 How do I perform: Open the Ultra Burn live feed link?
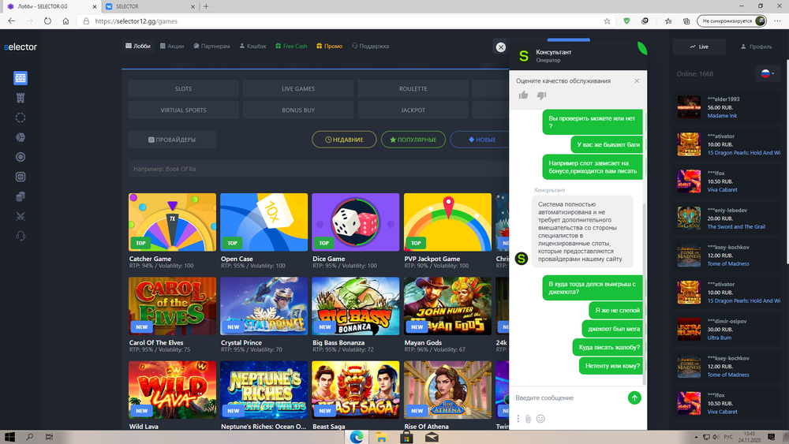coord(720,338)
